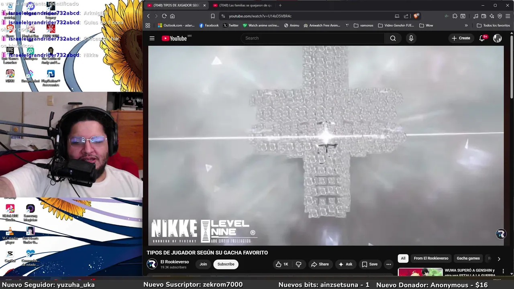
Task: Open site settings icon in address bar
Action: pos(223,16)
